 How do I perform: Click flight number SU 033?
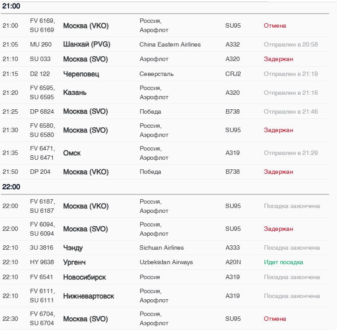click(40, 59)
